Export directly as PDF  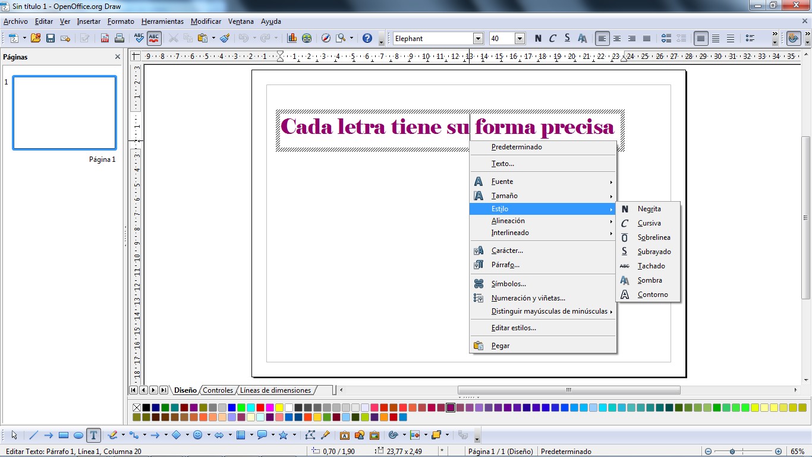105,38
